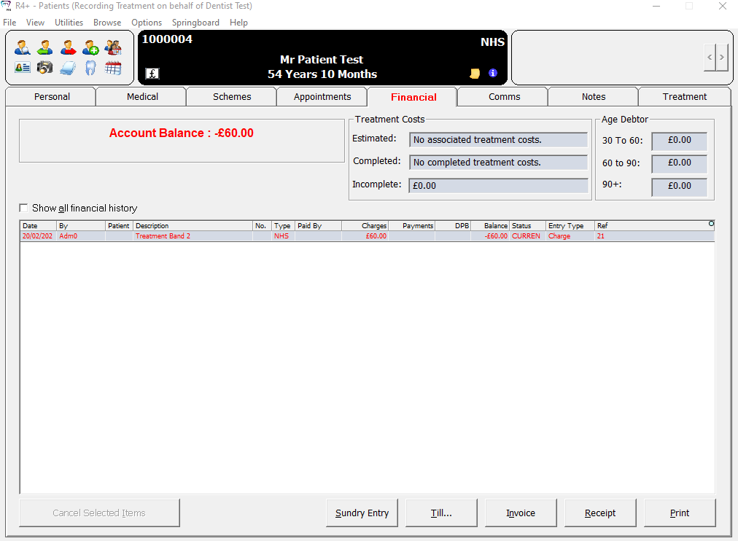Switch to the Appointments tab

(x=322, y=96)
